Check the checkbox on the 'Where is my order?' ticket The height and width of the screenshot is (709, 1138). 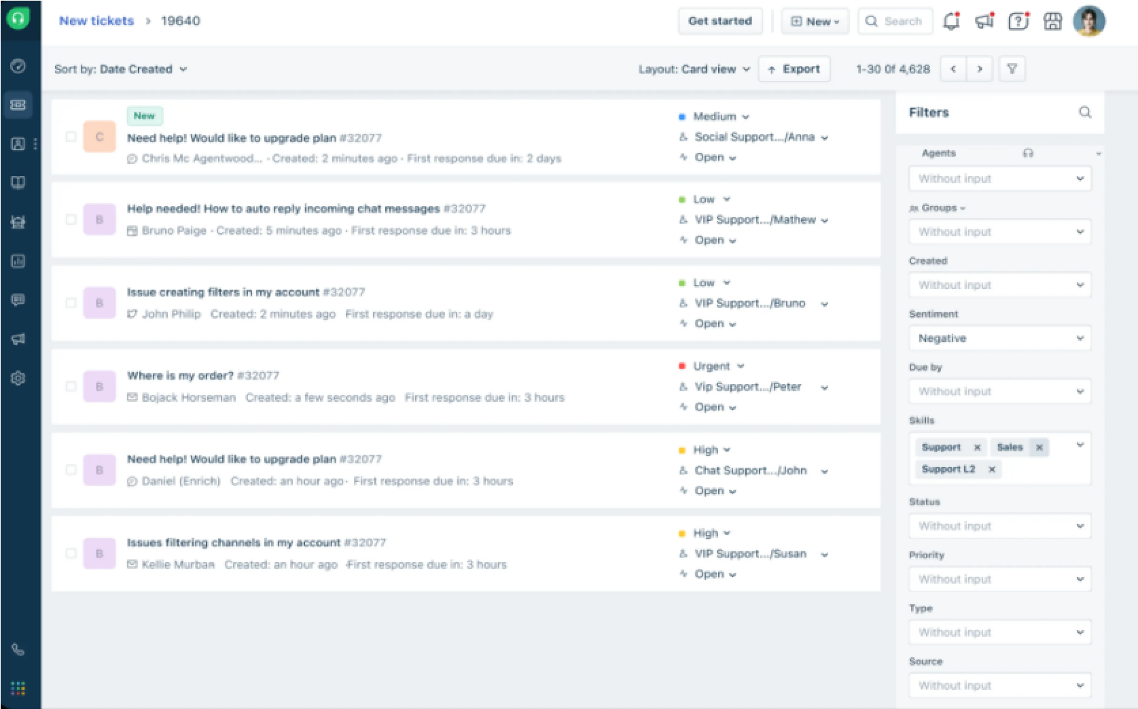[71, 386]
